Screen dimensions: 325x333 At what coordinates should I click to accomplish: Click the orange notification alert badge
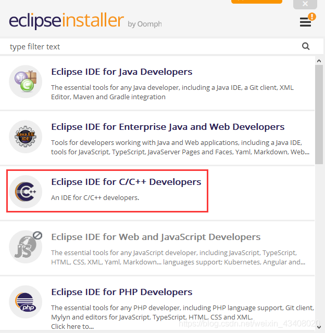click(312, 16)
